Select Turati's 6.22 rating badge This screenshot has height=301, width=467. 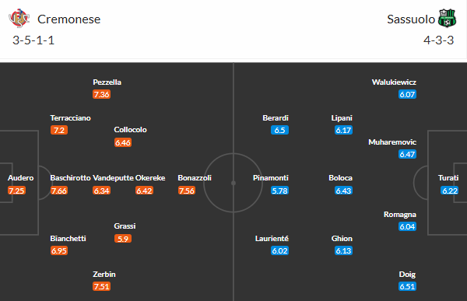point(449,191)
